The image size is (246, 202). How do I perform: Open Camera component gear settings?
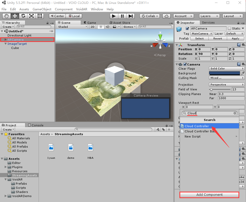tap(243, 64)
